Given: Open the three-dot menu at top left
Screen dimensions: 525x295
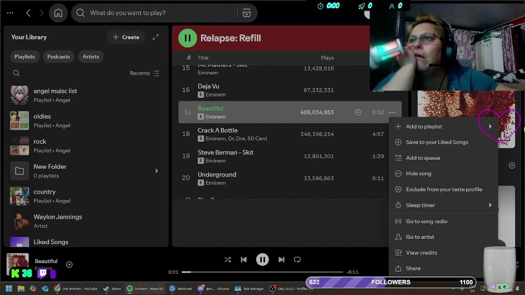Looking at the screenshot, I should click(10, 13).
